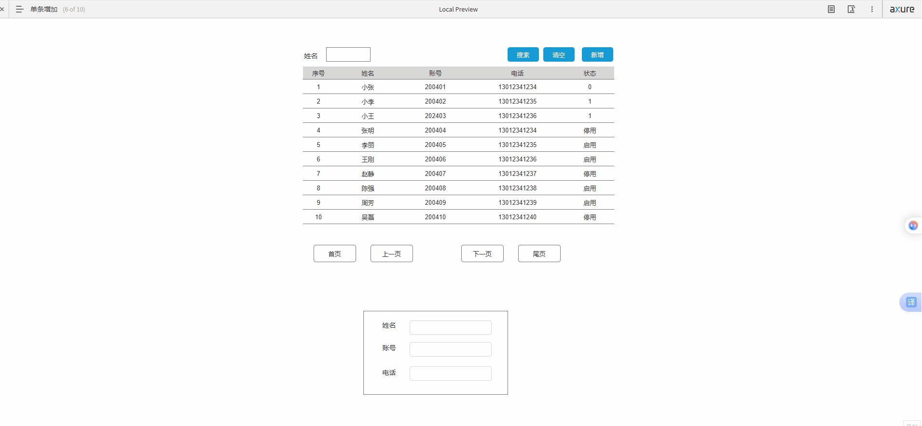The image size is (922, 426).
Task: Open the sitemap hamburger menu
Action: click(19, 9)
